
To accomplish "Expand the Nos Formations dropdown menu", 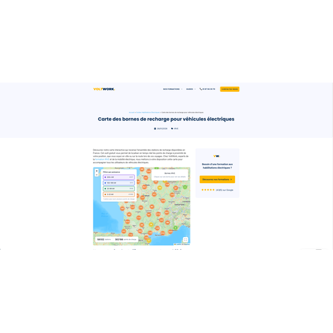I will coord(172,89).
